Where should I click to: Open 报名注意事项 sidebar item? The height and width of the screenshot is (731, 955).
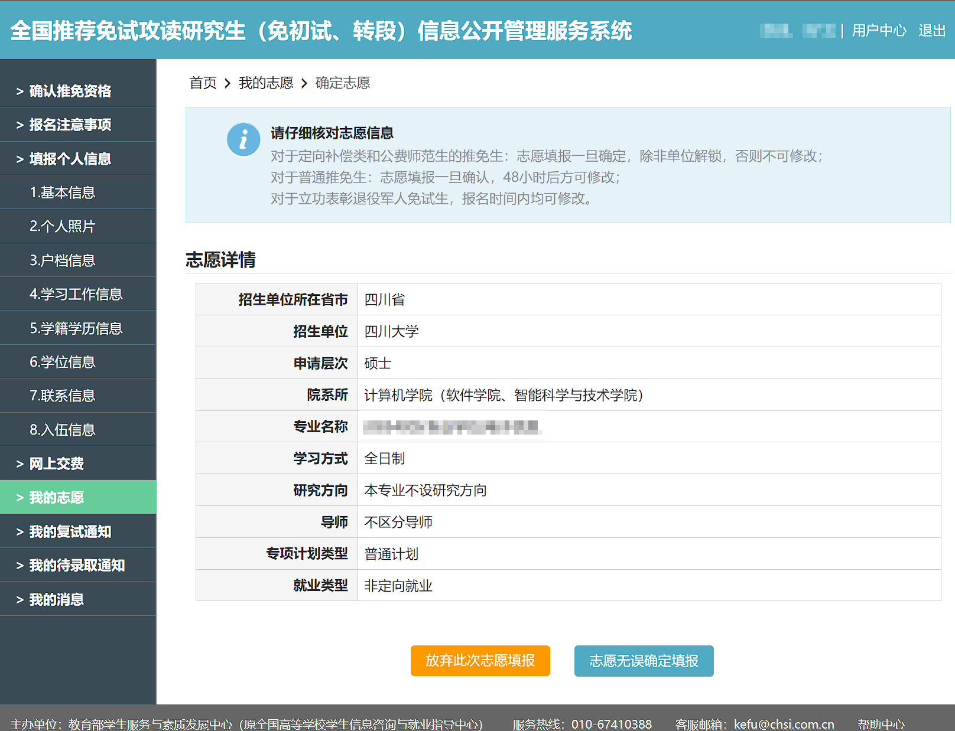(78, 125)
